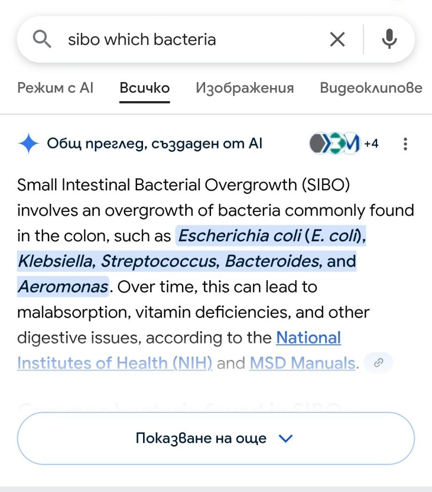Clear the search query with X
432x492 pixels.
[337, 40]
